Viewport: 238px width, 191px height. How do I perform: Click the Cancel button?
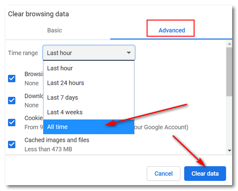[x=163, y=173]
